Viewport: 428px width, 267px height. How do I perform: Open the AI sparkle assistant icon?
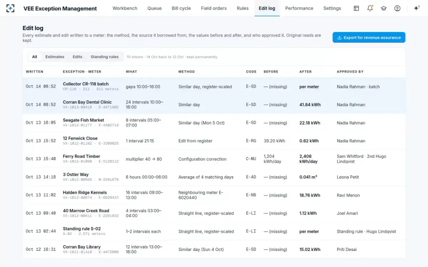[417, 8]
